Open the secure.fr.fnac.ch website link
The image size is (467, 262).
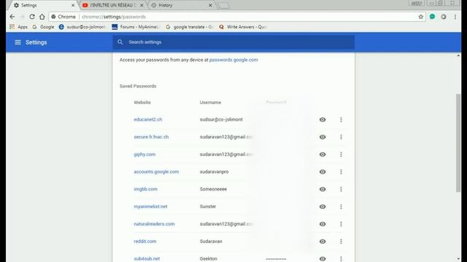click(151, 137)
